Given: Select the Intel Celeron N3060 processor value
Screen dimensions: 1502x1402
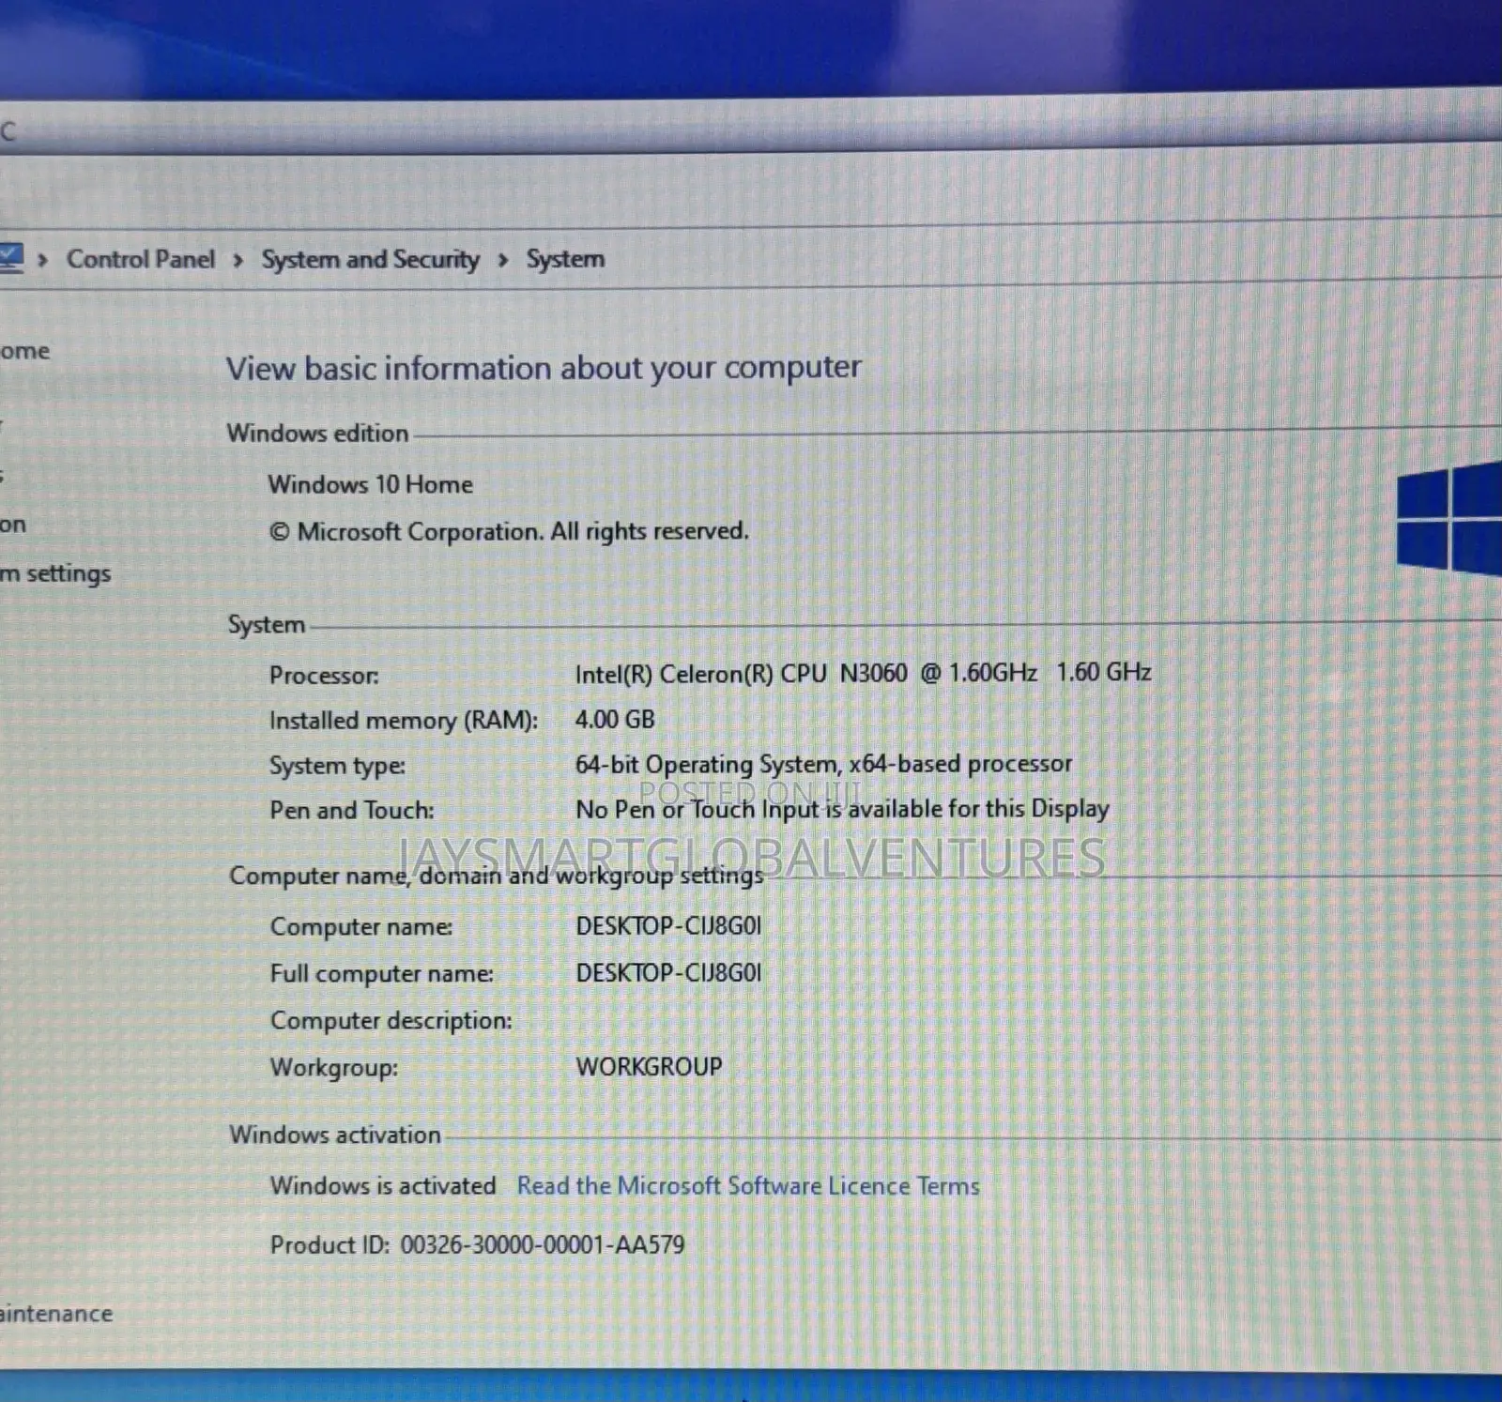Looking at the screenshot, I should point(863,673).
